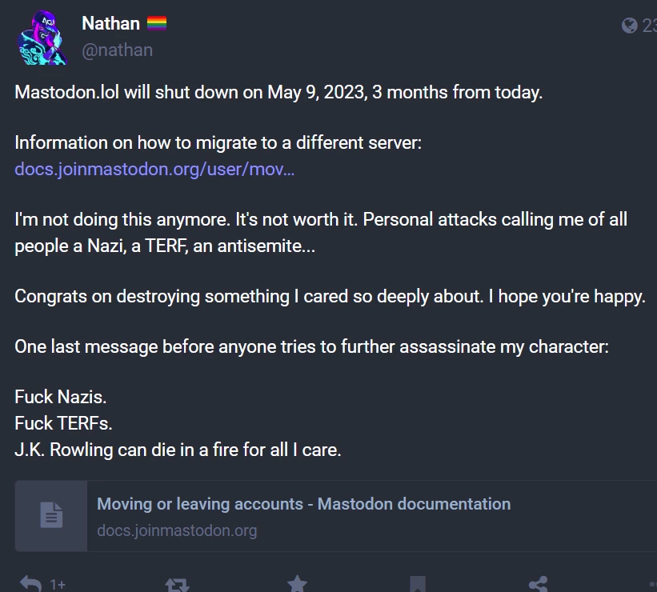Open Nathan's profile avatar
Screen dimensions: 657x592
(x=42, y=38)
